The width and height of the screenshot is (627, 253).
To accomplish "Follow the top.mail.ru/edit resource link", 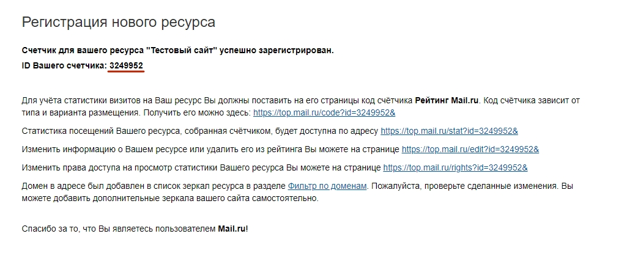I will click(470, 150).
